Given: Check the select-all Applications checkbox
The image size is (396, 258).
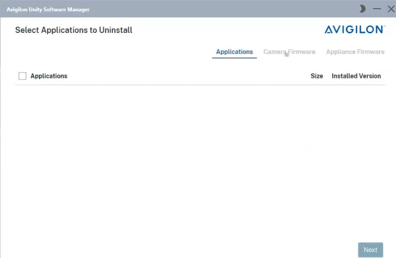Looking at the screenshot, I should 22,76.
